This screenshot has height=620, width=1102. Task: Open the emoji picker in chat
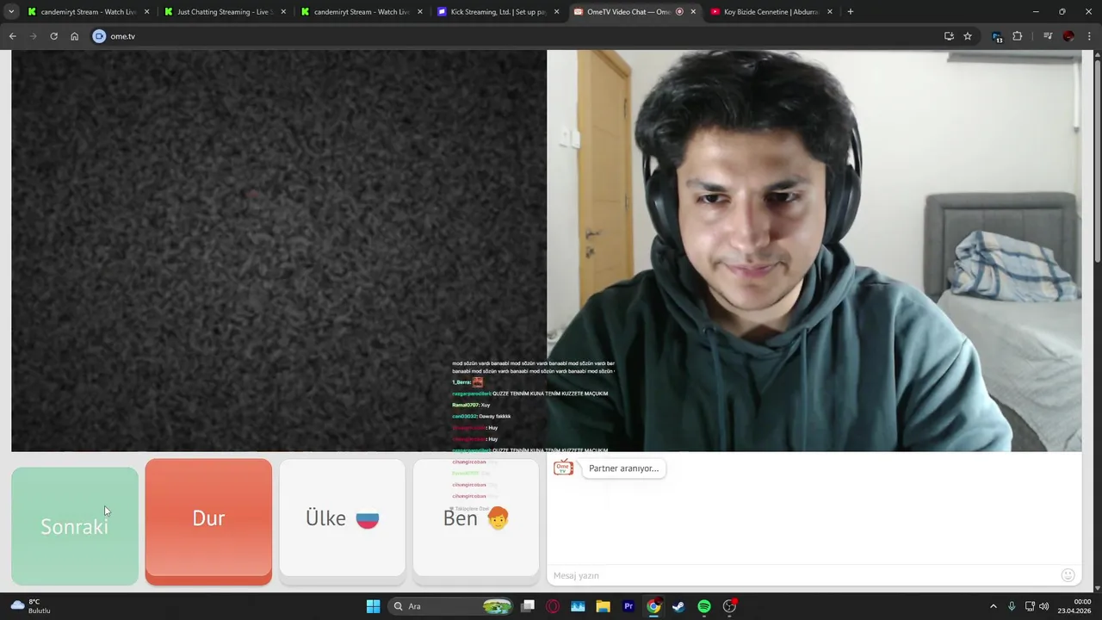tap(1068, 575)
